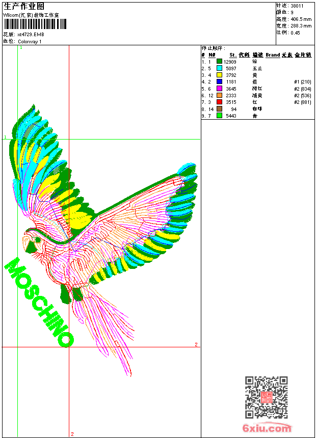
Task: Click the orange swatch in stop row 6
Action: (x=219, y=95)
